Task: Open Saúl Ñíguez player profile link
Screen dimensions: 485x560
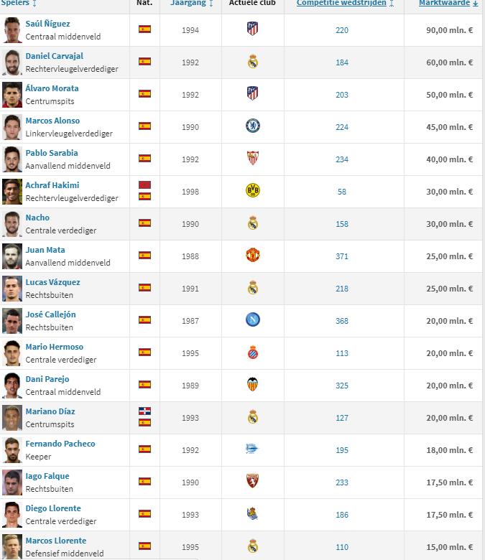Action: (47, 24)
